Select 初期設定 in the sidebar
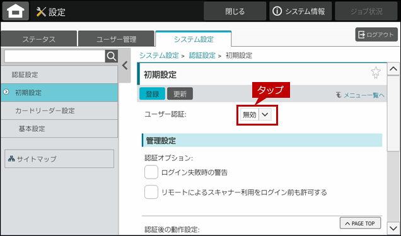 pos(59,92)
